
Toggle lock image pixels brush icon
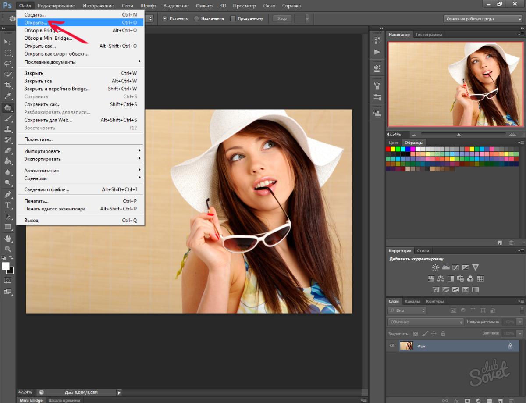(x=425, y=334)
